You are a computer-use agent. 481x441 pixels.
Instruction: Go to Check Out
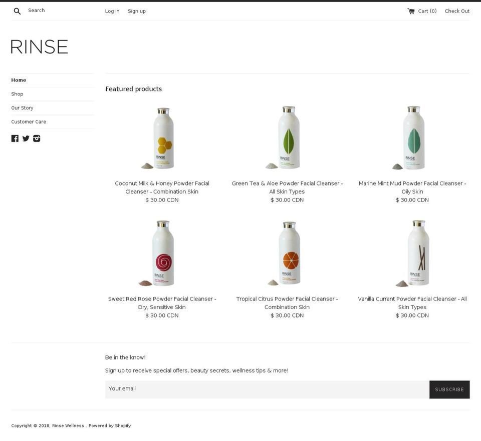click(457, 11)
